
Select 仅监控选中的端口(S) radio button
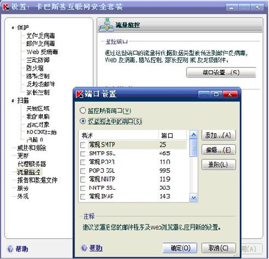83,121
